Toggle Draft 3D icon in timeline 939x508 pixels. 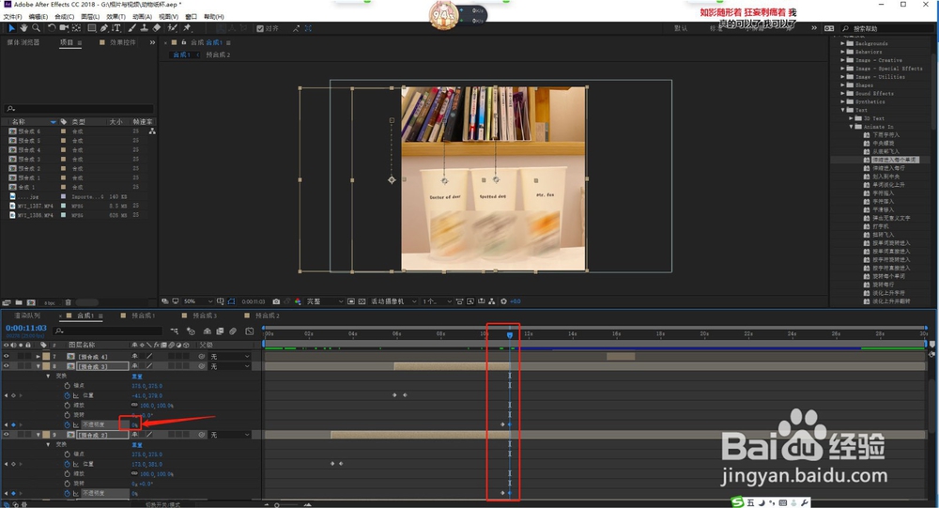click(x=191, y=331)
